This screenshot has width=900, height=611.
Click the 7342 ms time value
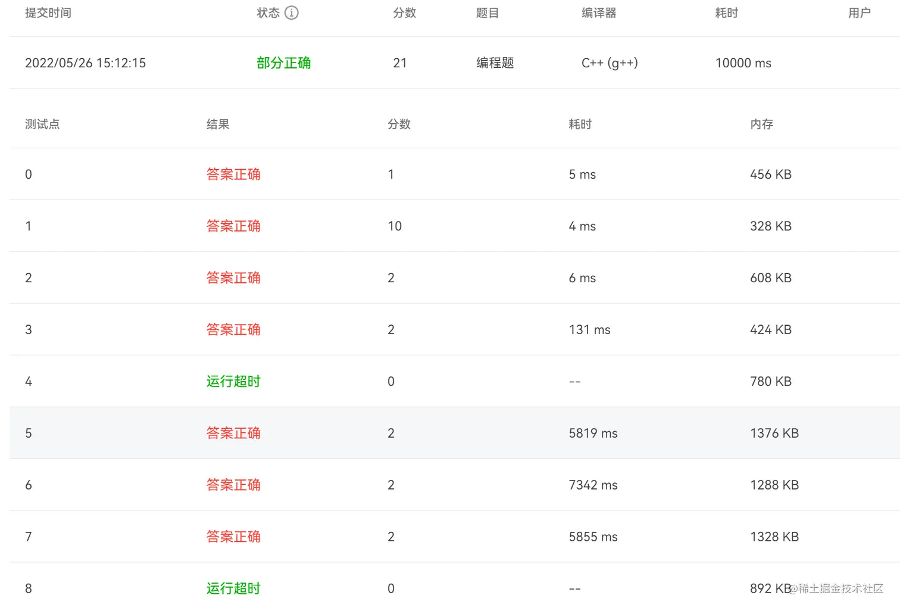[593, 485]
